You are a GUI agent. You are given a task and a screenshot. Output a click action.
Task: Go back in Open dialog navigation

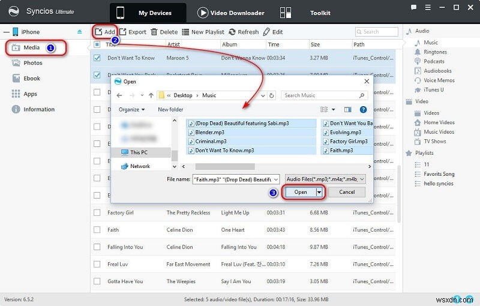point(119,95)
